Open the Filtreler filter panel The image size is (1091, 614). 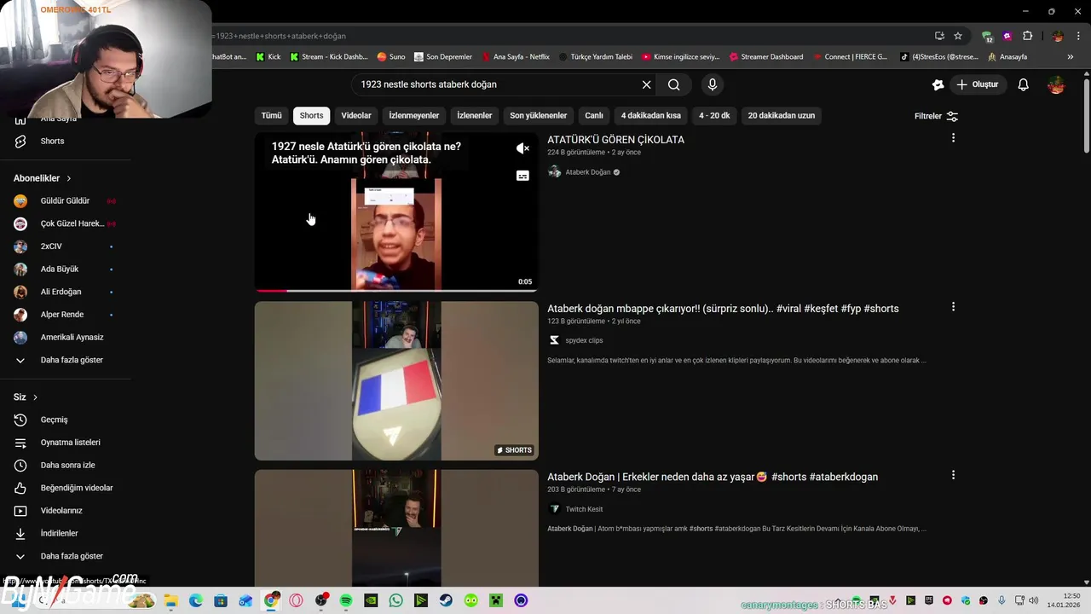coord(936,116)
